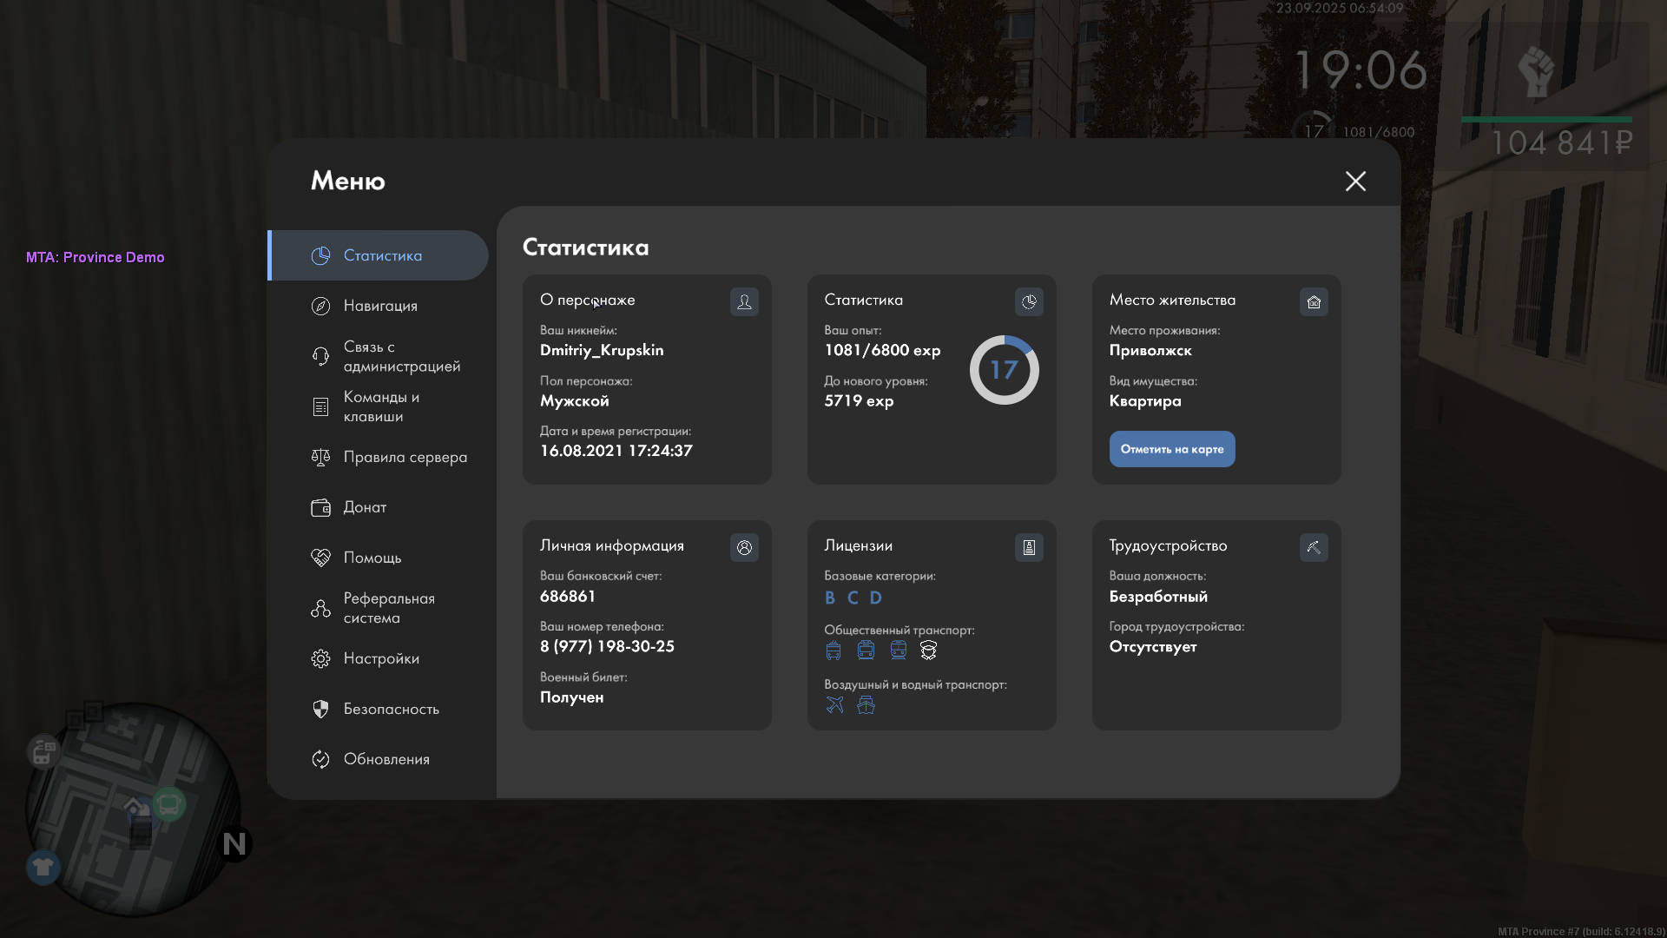Close the Меню window with X
The image size is (1667, 938).
(x=1355, y=181)
